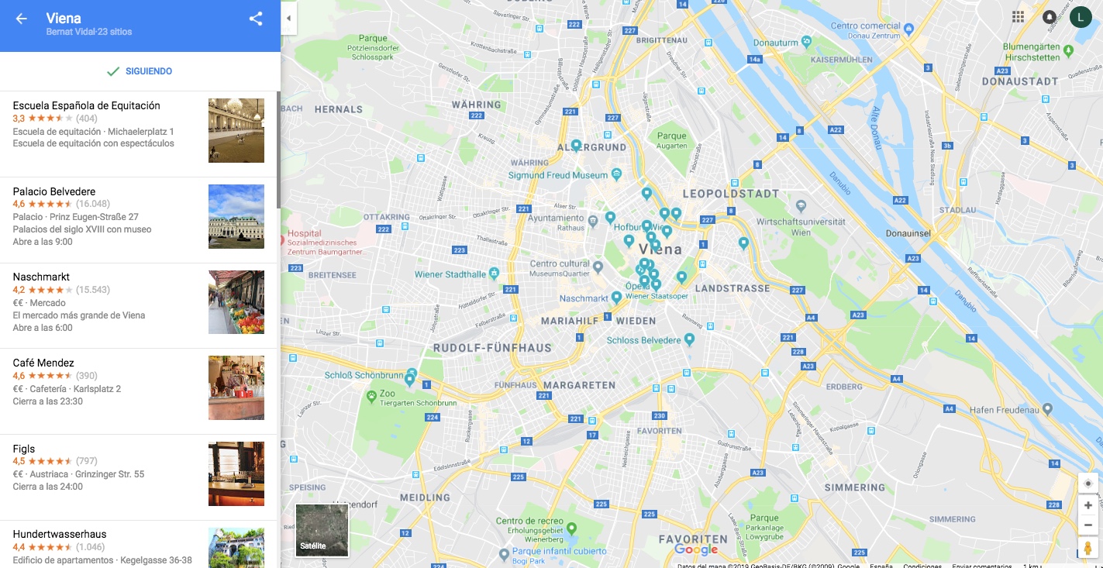Screen dimensions: 1103x568
Task: Click the Schloß Schönbrunn map pin
Action: coord(412,374)
